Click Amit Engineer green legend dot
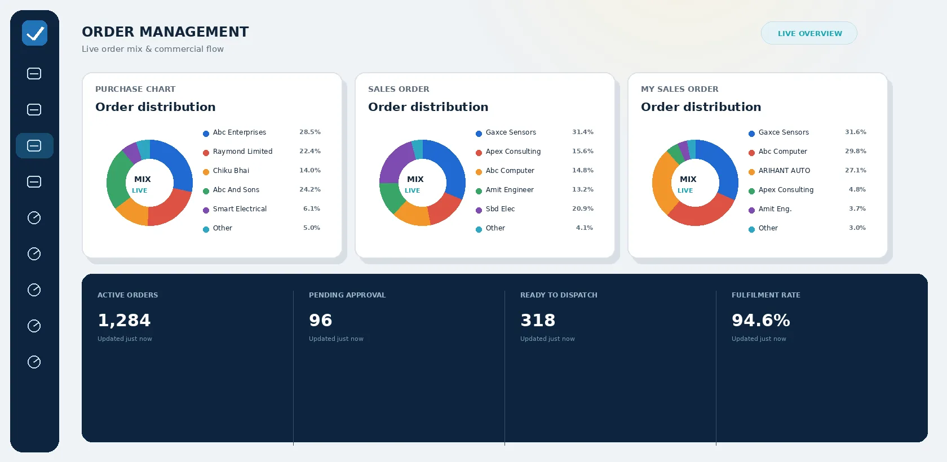947x462 pixels. tap(479, 191)
